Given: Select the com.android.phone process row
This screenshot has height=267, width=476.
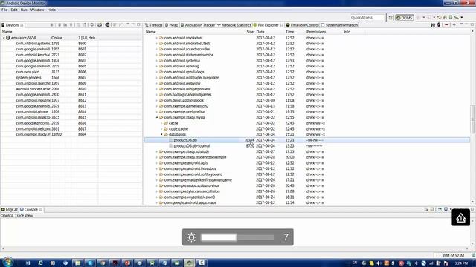Looking at the screenshot, I should tap(71, 112).
